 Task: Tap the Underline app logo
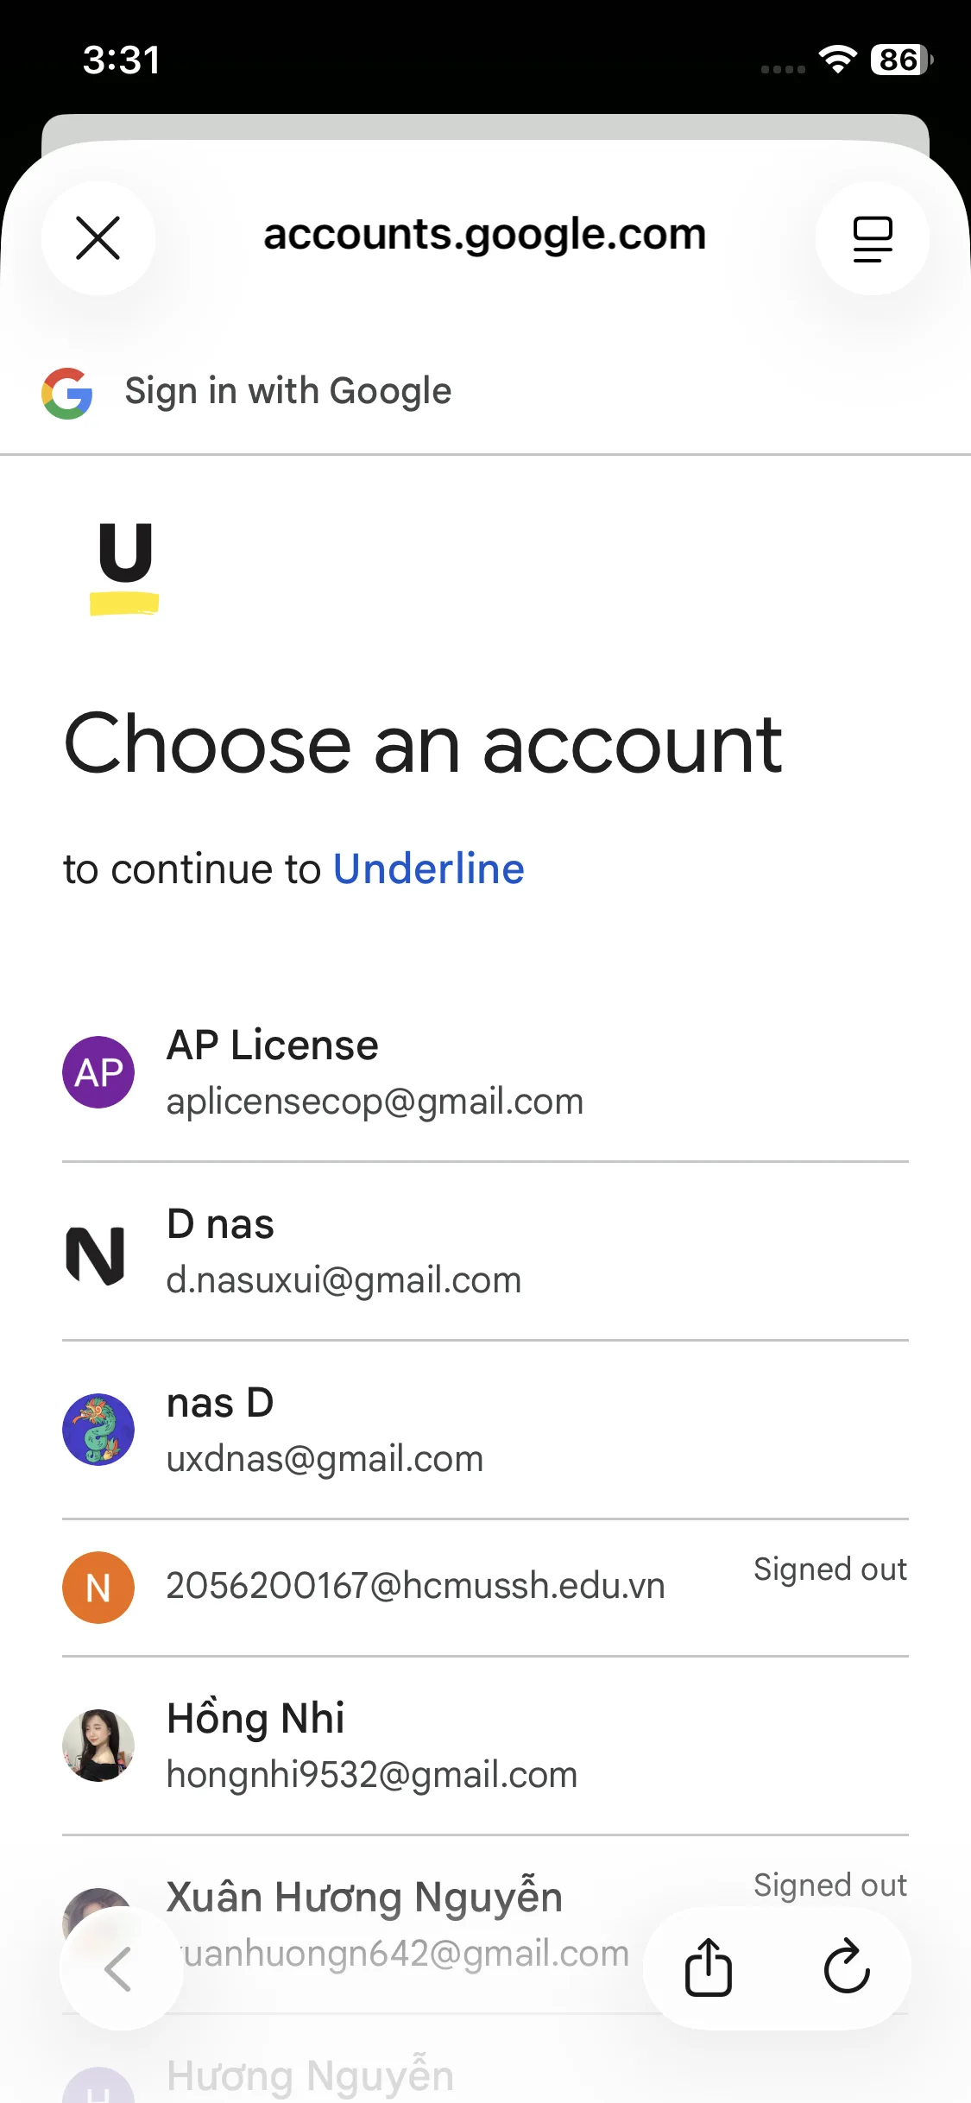pyautogui.click(x=124, y=567)
